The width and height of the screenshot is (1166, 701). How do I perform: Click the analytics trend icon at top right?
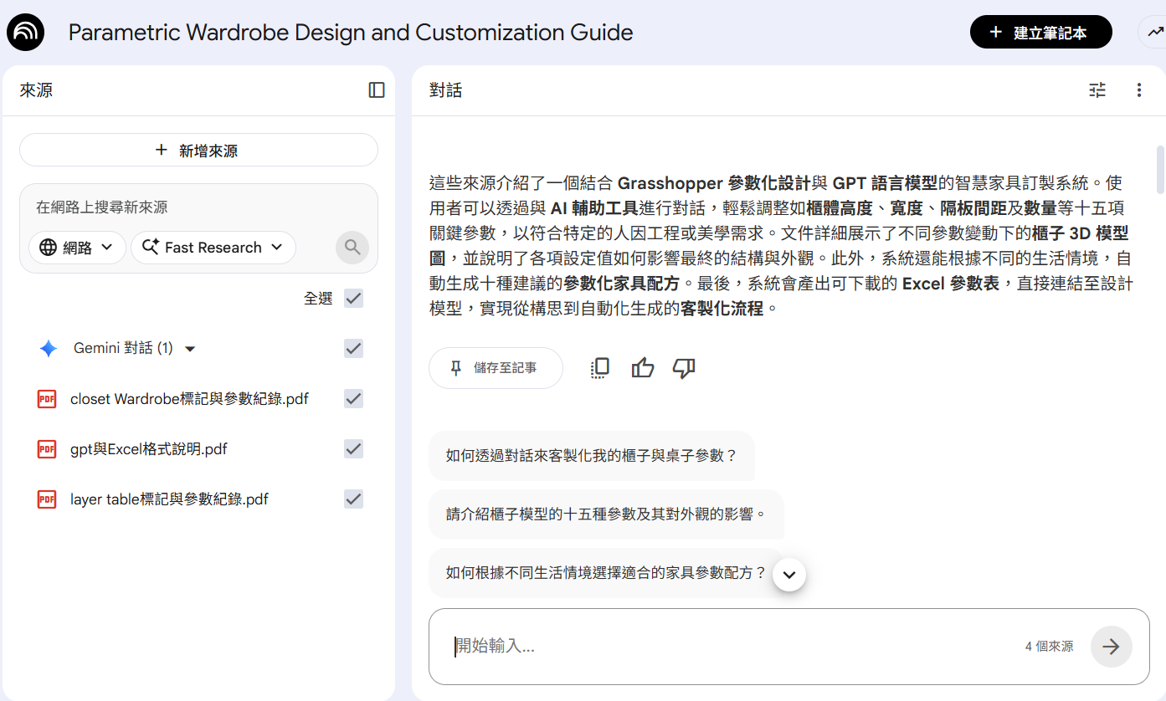(1155, 33)
